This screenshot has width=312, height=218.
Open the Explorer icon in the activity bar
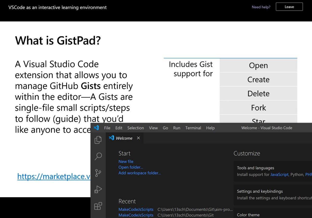click(x=98, y=140)
